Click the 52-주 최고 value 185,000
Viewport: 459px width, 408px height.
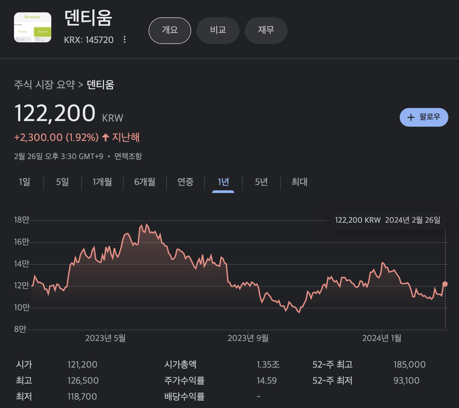[x=410, y=365]
